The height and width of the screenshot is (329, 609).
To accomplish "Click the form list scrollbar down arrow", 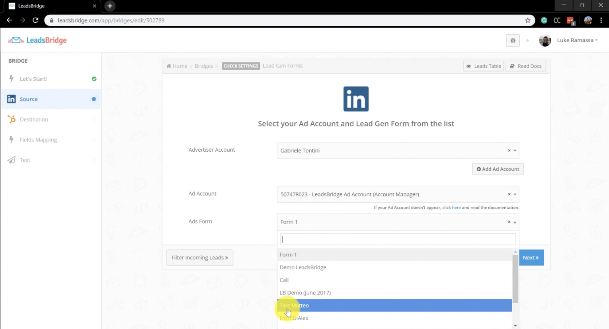I will pyautogui.click(x=515, y=326).
